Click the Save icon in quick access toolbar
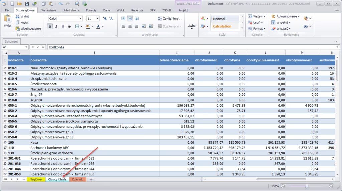The image size is (342, 191). click(x=27, y=4)
